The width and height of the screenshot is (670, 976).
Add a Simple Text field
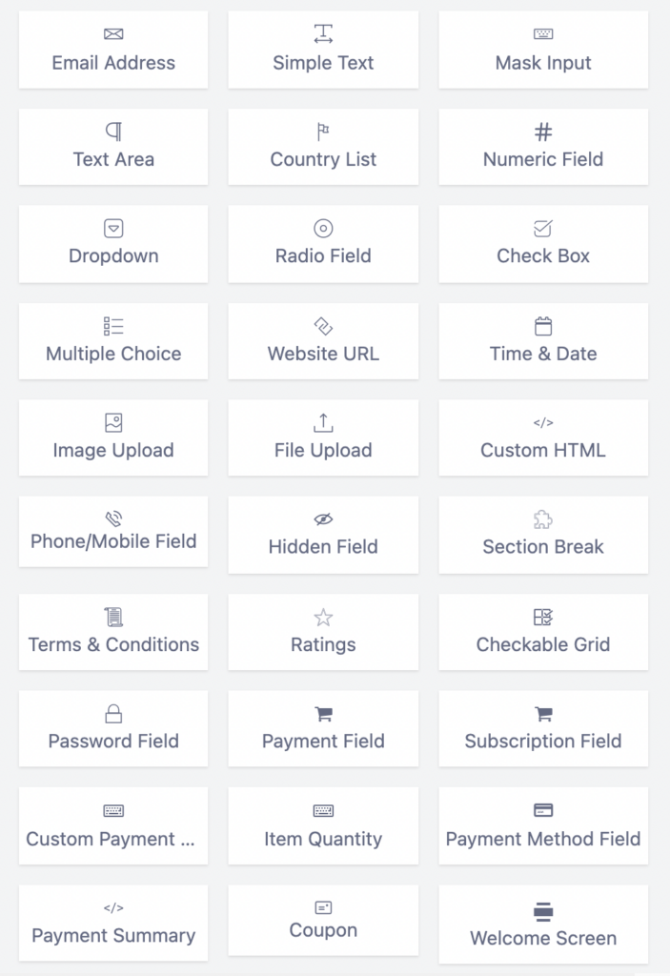[323, 50]
